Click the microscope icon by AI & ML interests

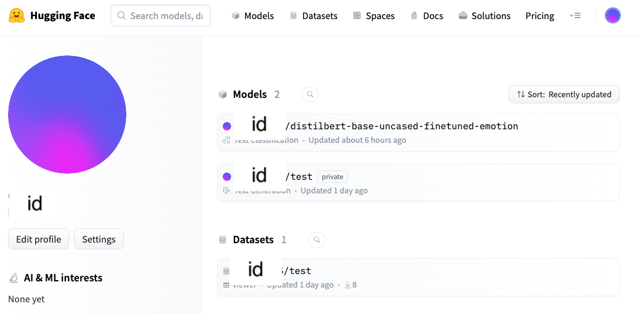point(13,278)
